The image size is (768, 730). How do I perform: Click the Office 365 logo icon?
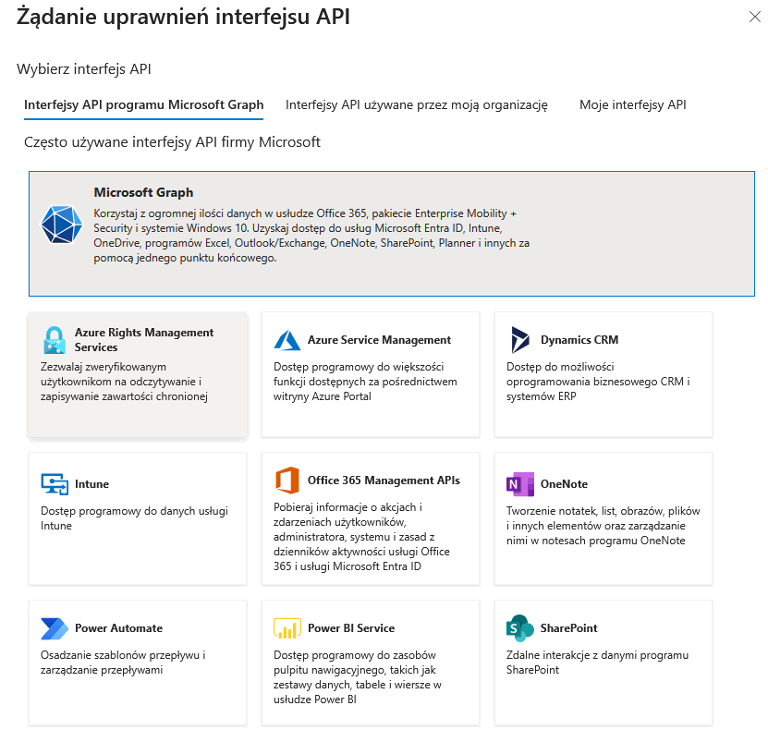[x=287, y=481]
